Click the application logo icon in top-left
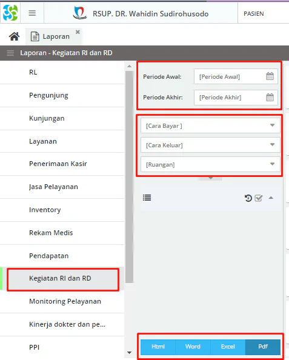Image resolution: width=289 pixels, height=360 pixels. click(10, 13)
